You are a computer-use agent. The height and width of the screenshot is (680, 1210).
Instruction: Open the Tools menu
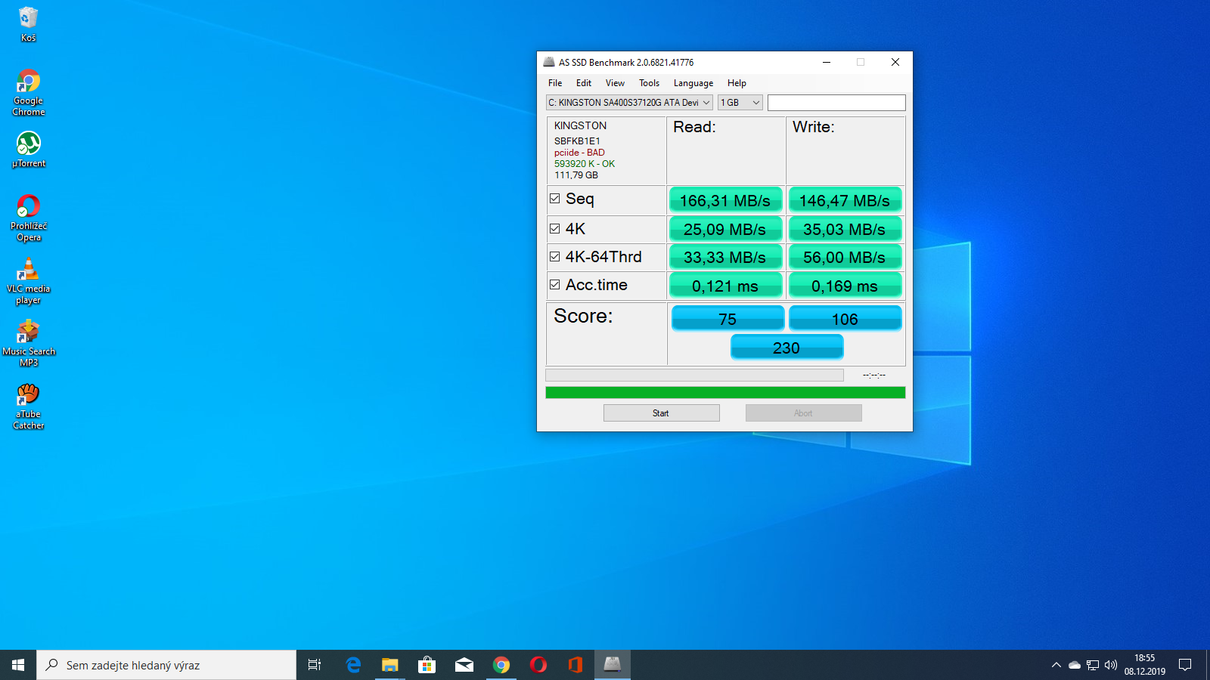tap(649, 83)
